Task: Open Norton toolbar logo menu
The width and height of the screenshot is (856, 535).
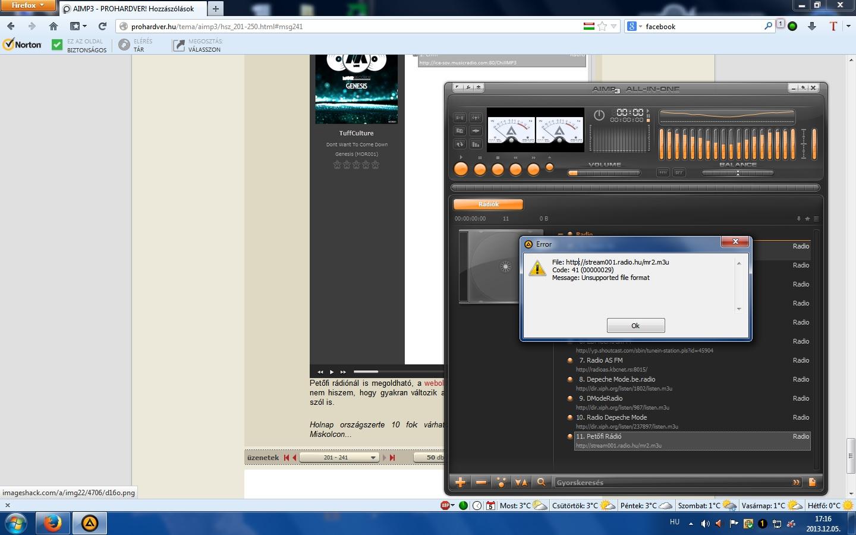Action: [x=23, y=45]
